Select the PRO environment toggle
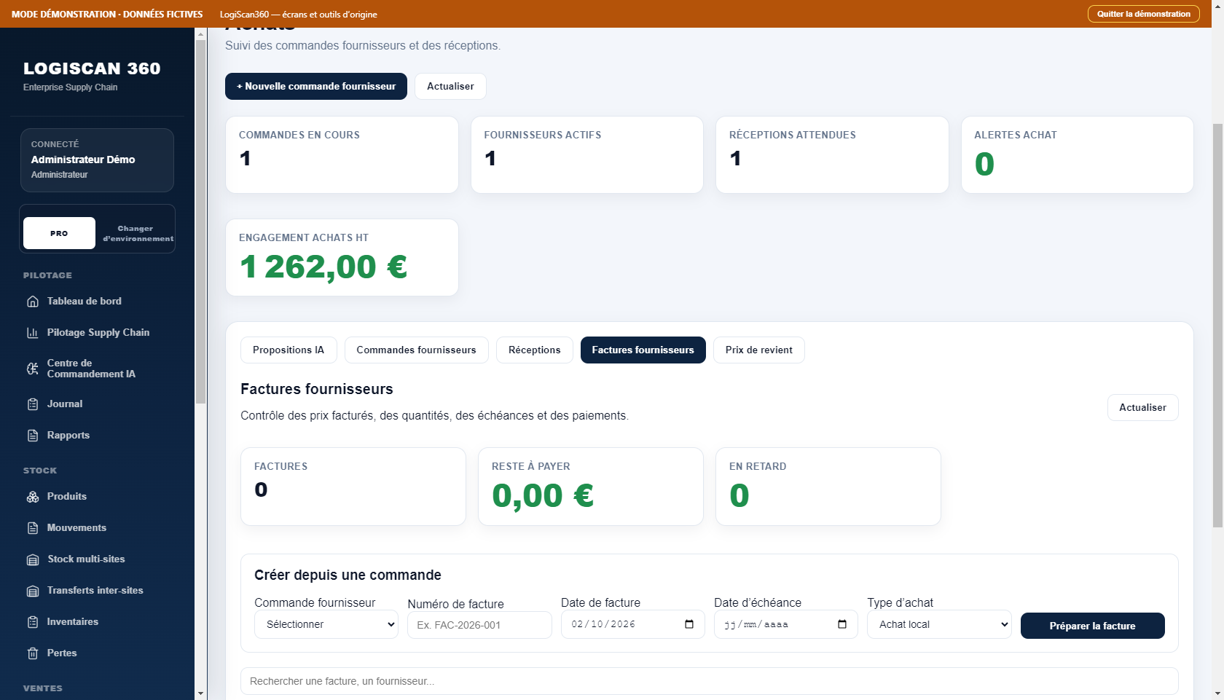 point(59,233)
